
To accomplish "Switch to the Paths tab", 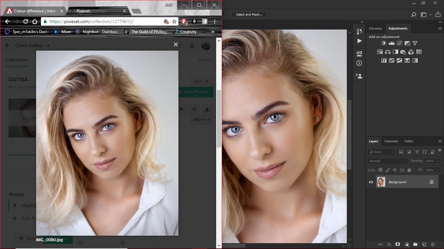I will [x=409, y=141].
